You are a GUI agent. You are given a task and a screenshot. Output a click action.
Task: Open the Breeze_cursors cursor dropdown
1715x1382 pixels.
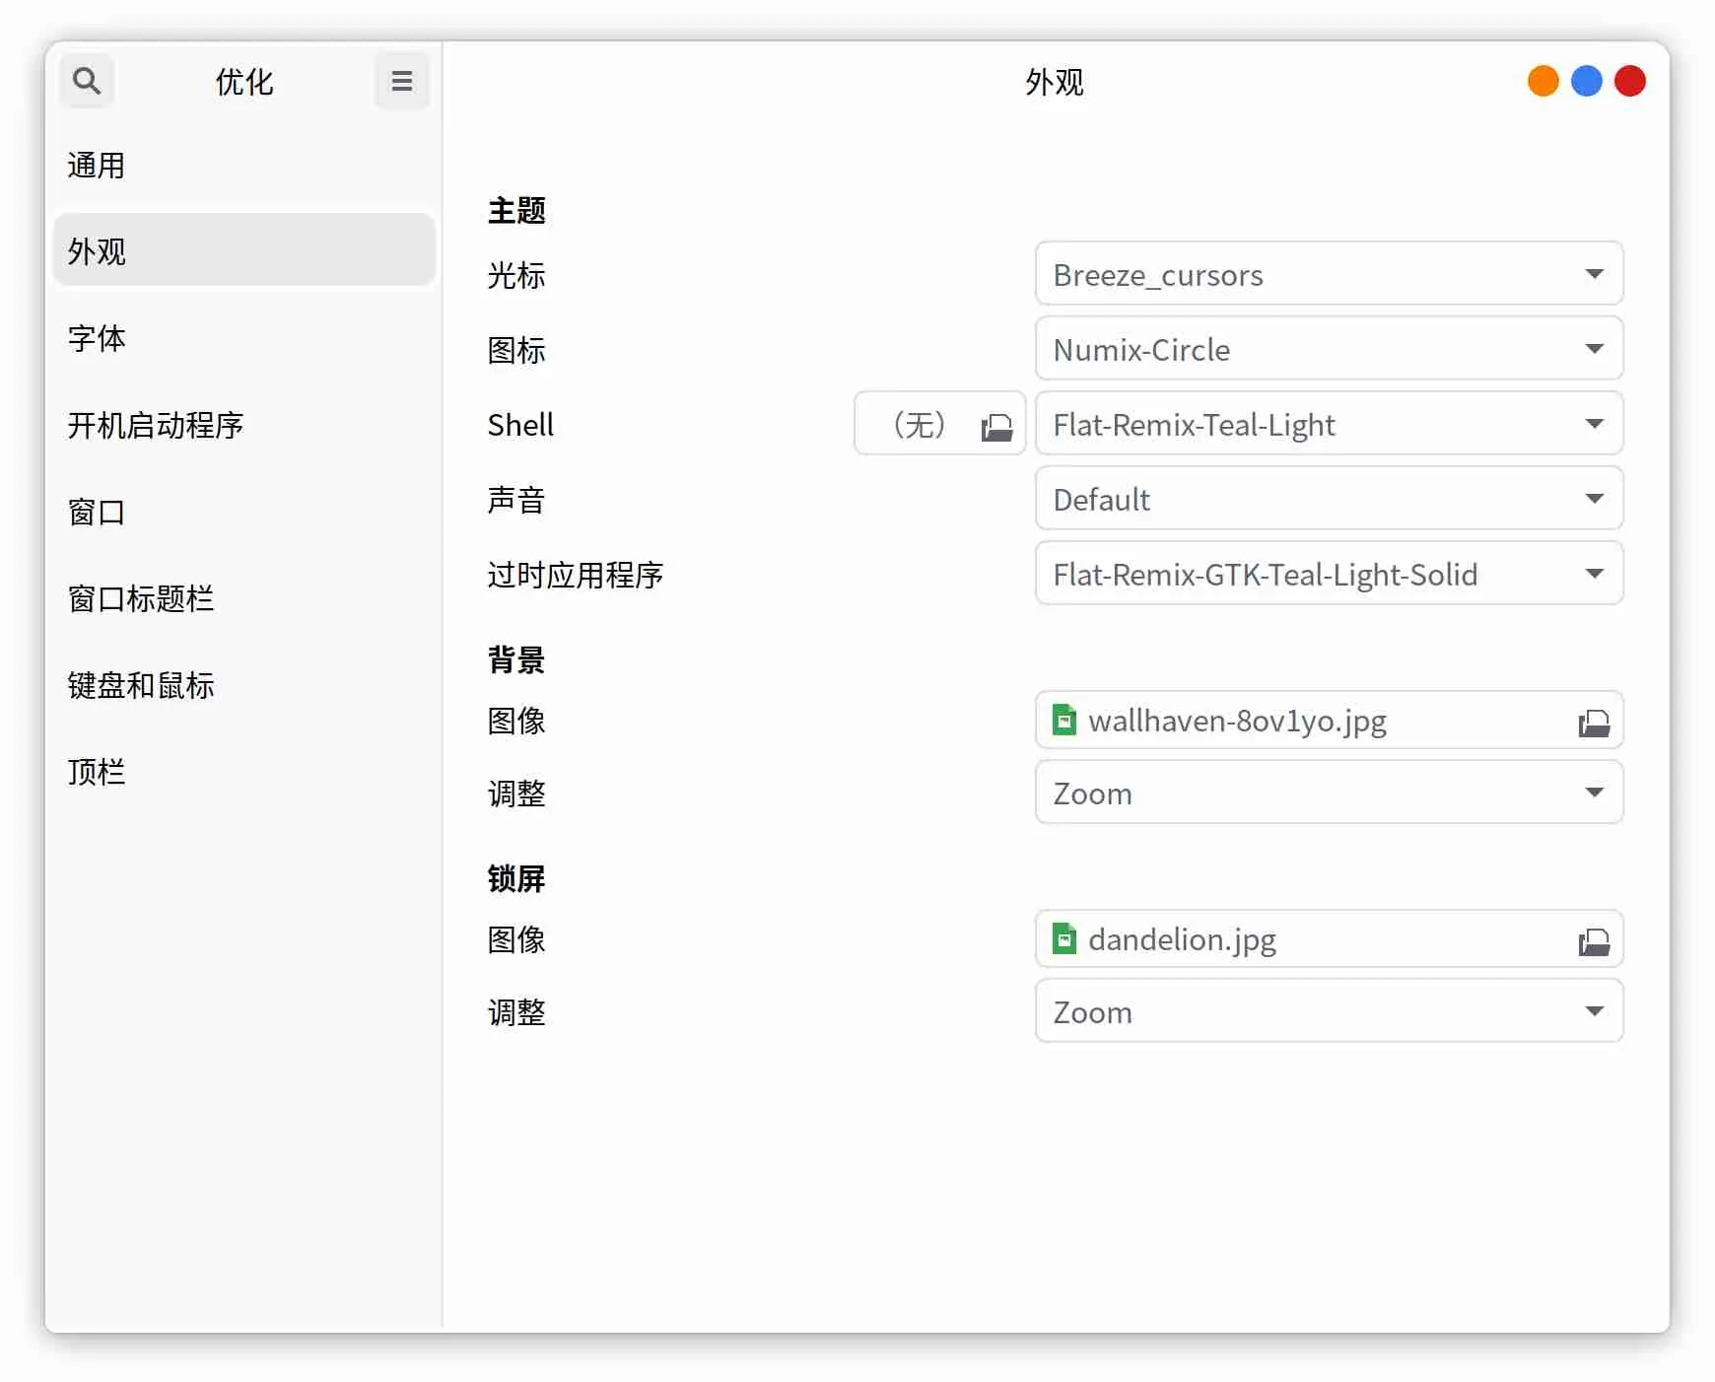click(x=1328, y=274)
